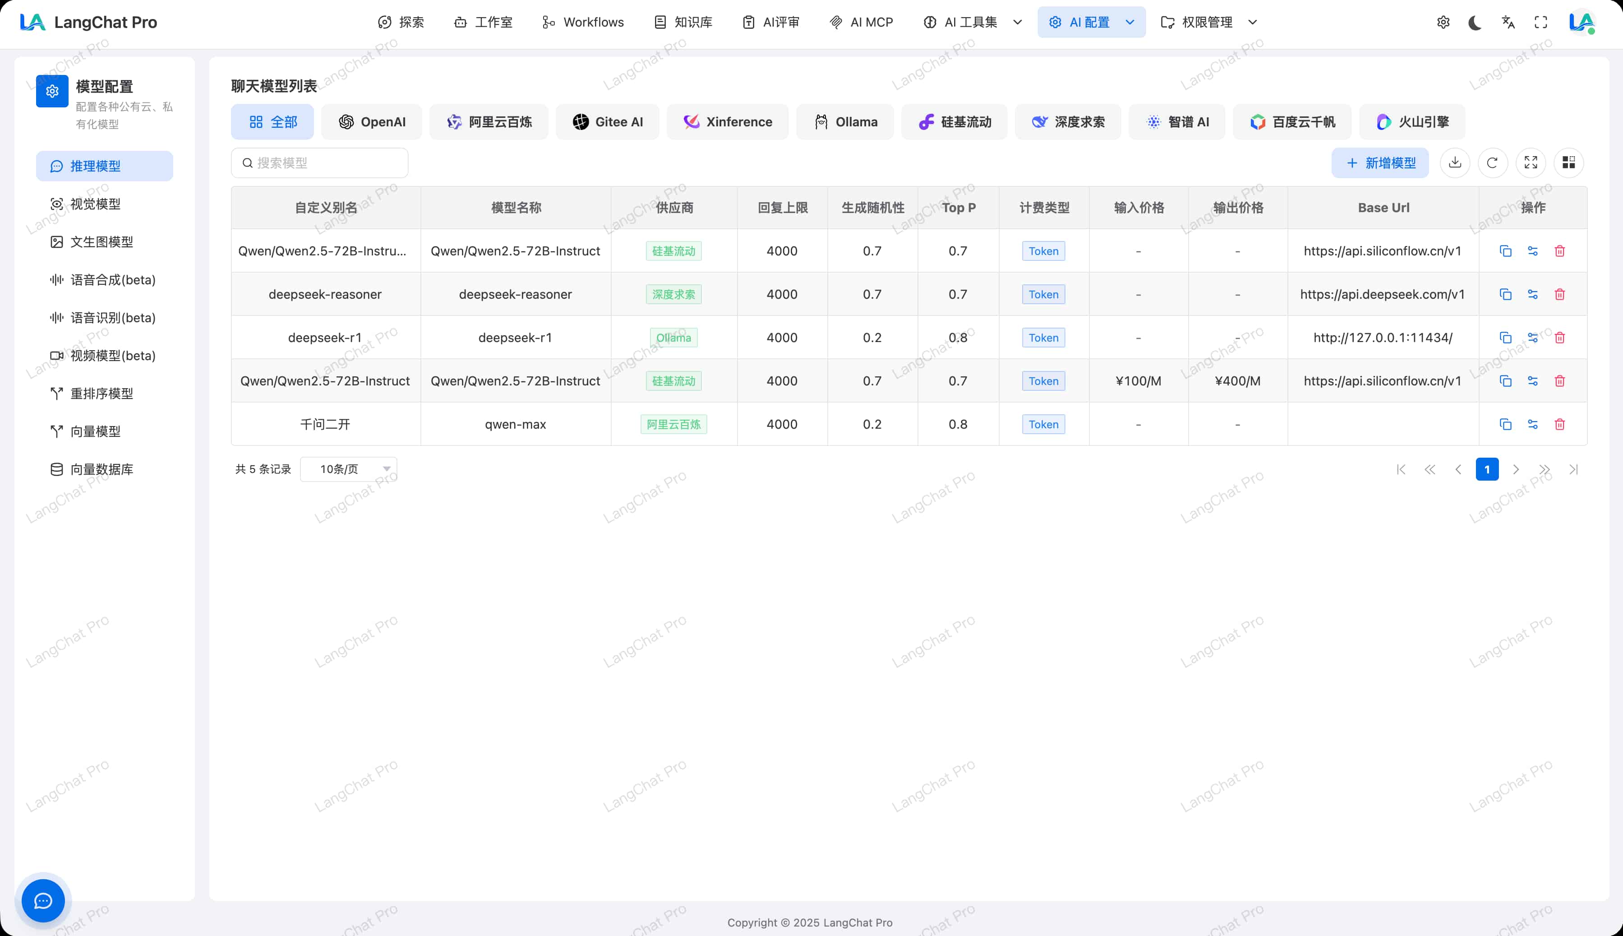Viewport: 1623px width, 936px height.
Task: Toggle browser fullscreen icon in header
Action: point(1541,23)
